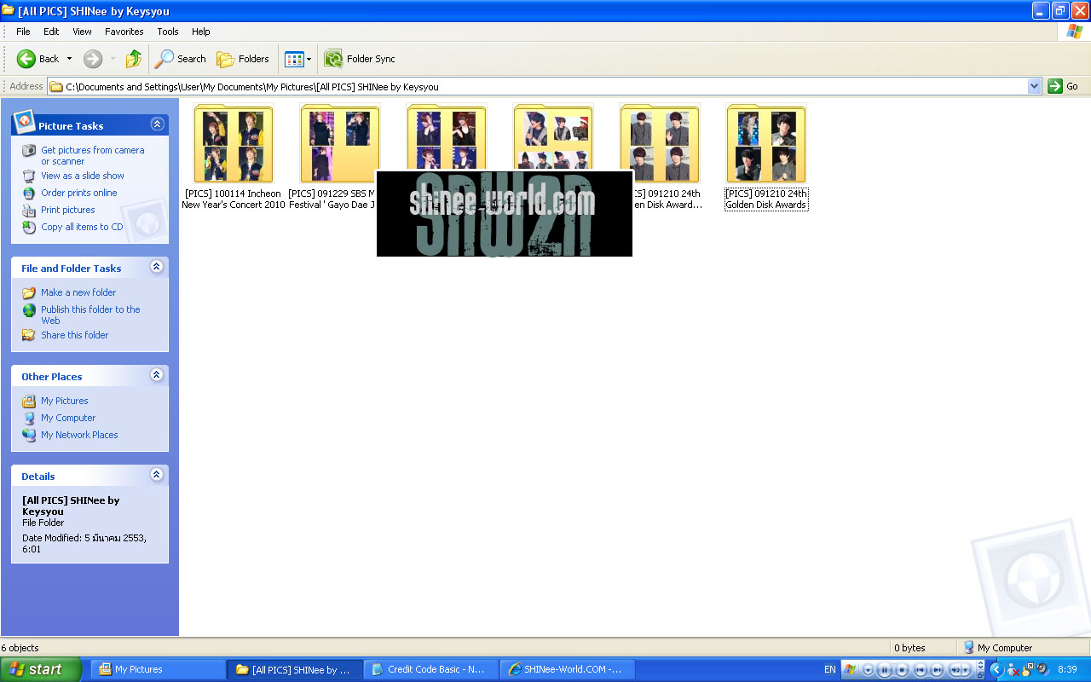Choose Share this folder
This screenshot has height=682, width=1091.
[75, 335]
